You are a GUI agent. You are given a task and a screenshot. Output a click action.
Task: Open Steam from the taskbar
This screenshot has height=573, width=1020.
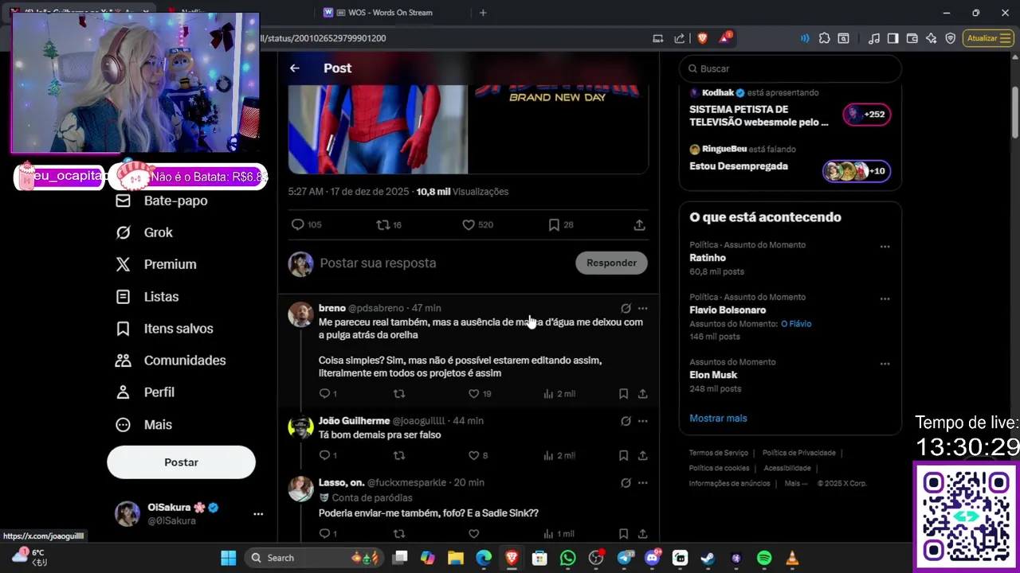pyautogui.click(x=707, y=558)
